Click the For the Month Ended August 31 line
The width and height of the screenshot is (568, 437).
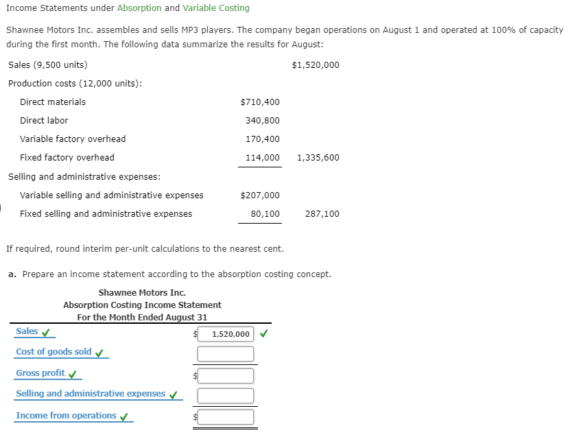142,317
